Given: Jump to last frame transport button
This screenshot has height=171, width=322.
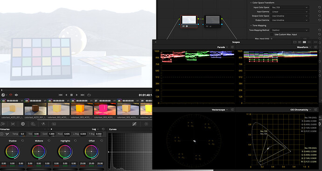Looking at the screenshot, I should pyautogui.click(x=83, y=95).
